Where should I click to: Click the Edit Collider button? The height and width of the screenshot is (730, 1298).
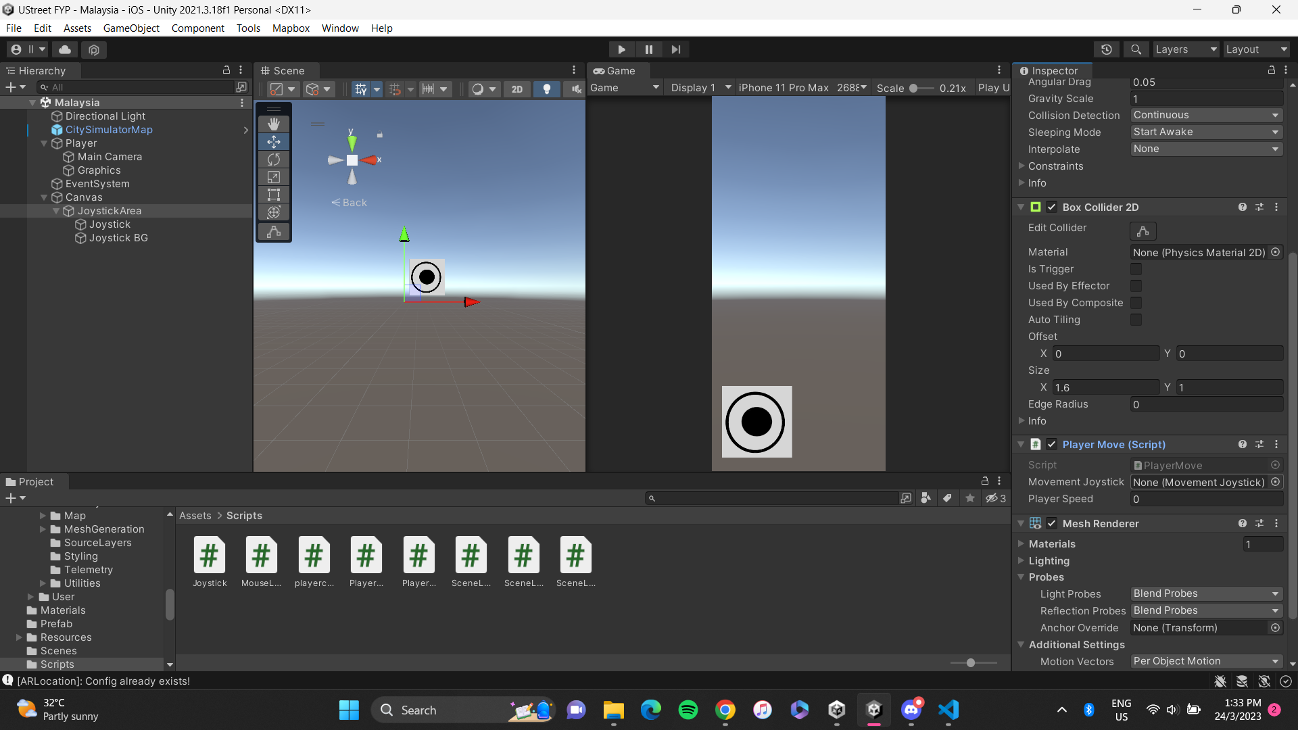tap(1143, 231)
